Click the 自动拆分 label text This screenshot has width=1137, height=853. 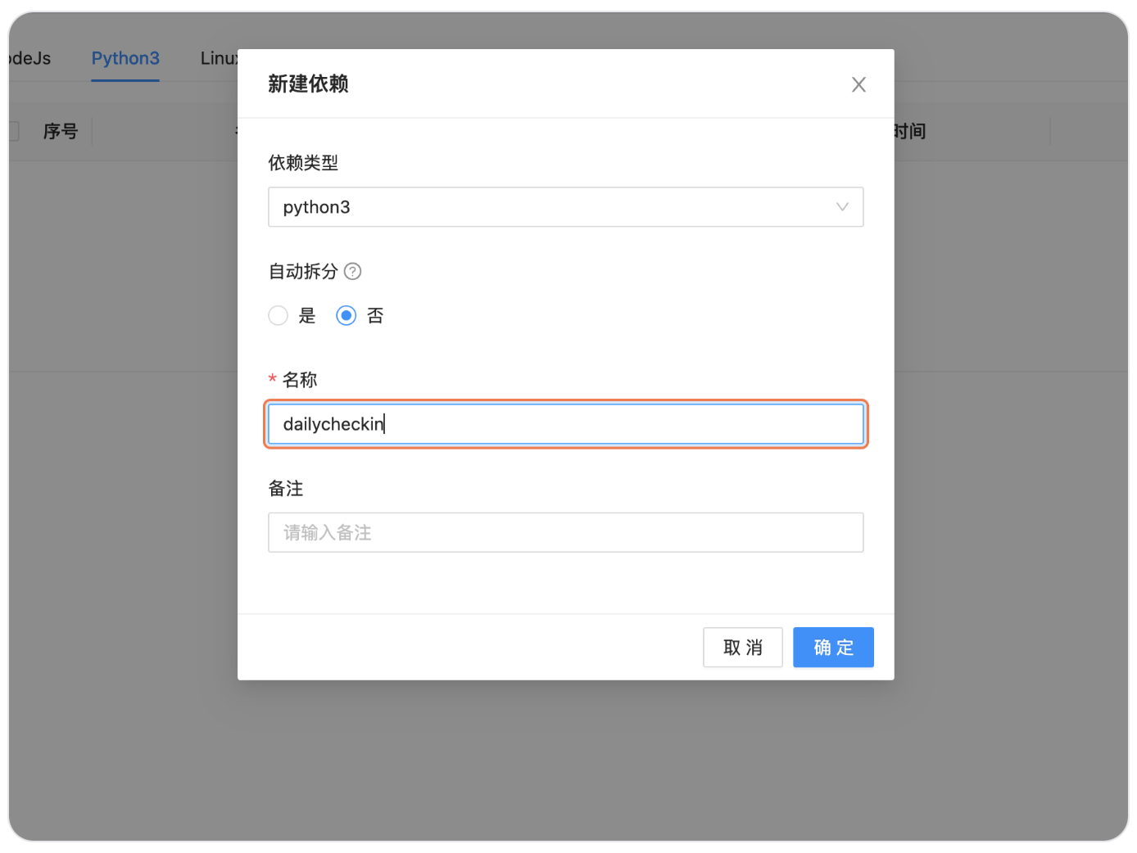[x=303, y=271]
